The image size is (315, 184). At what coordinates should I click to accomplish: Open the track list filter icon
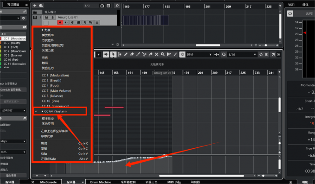(x=108, y=6)
